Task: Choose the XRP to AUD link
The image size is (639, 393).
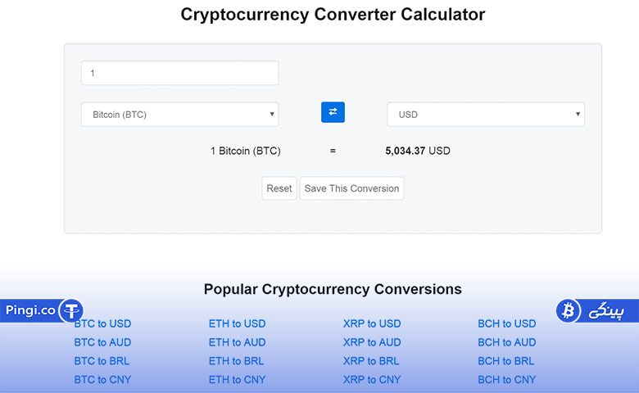Action: tap(372, 342)
